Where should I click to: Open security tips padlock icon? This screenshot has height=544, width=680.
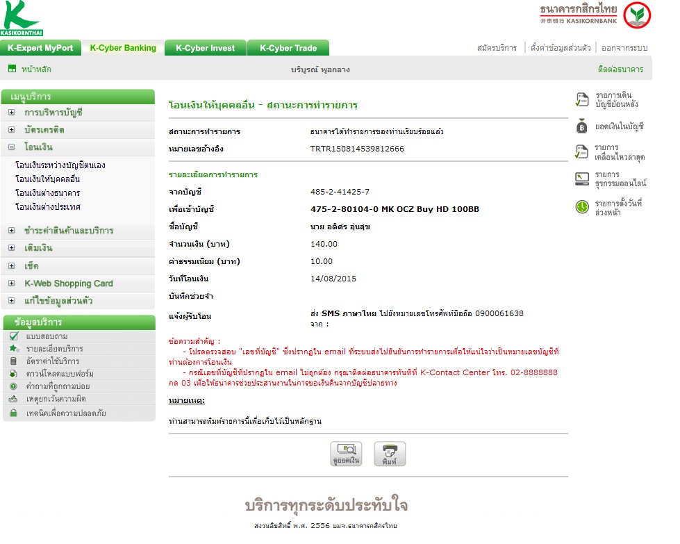[x=13, y=413]
